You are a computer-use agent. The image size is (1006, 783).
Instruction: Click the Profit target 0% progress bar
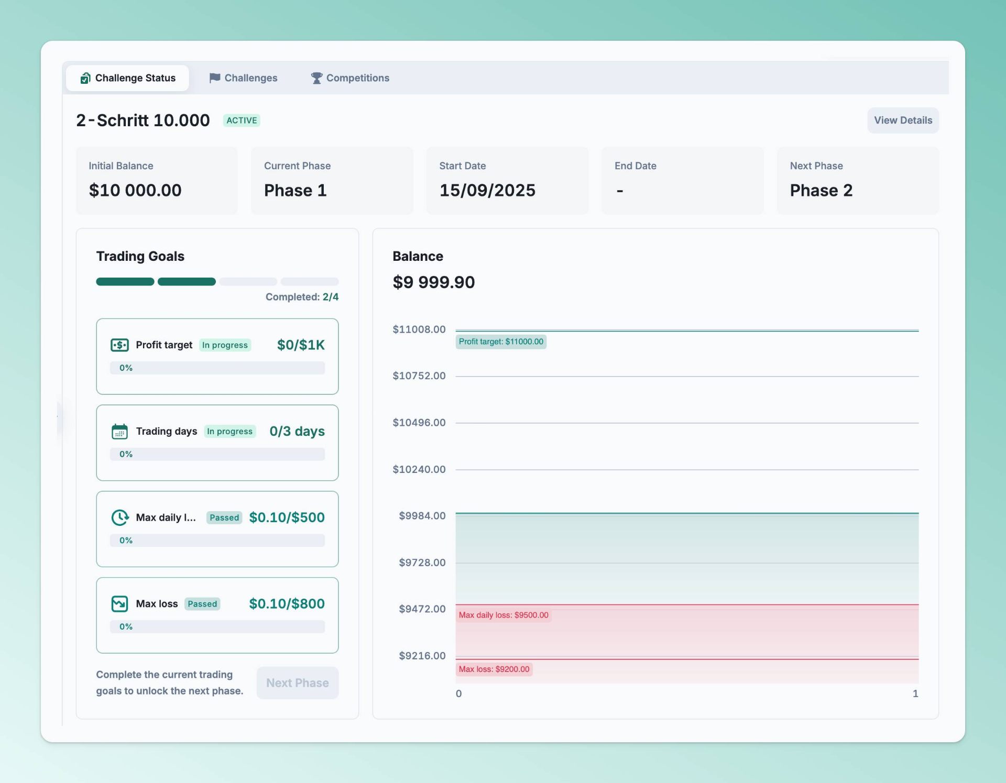(x=217, y=368)
